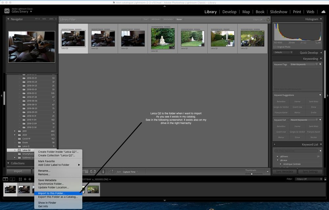Open the Enter Keywords dropdown
Image resolution: width=329 pixels, height=210 pixels.
303,64
